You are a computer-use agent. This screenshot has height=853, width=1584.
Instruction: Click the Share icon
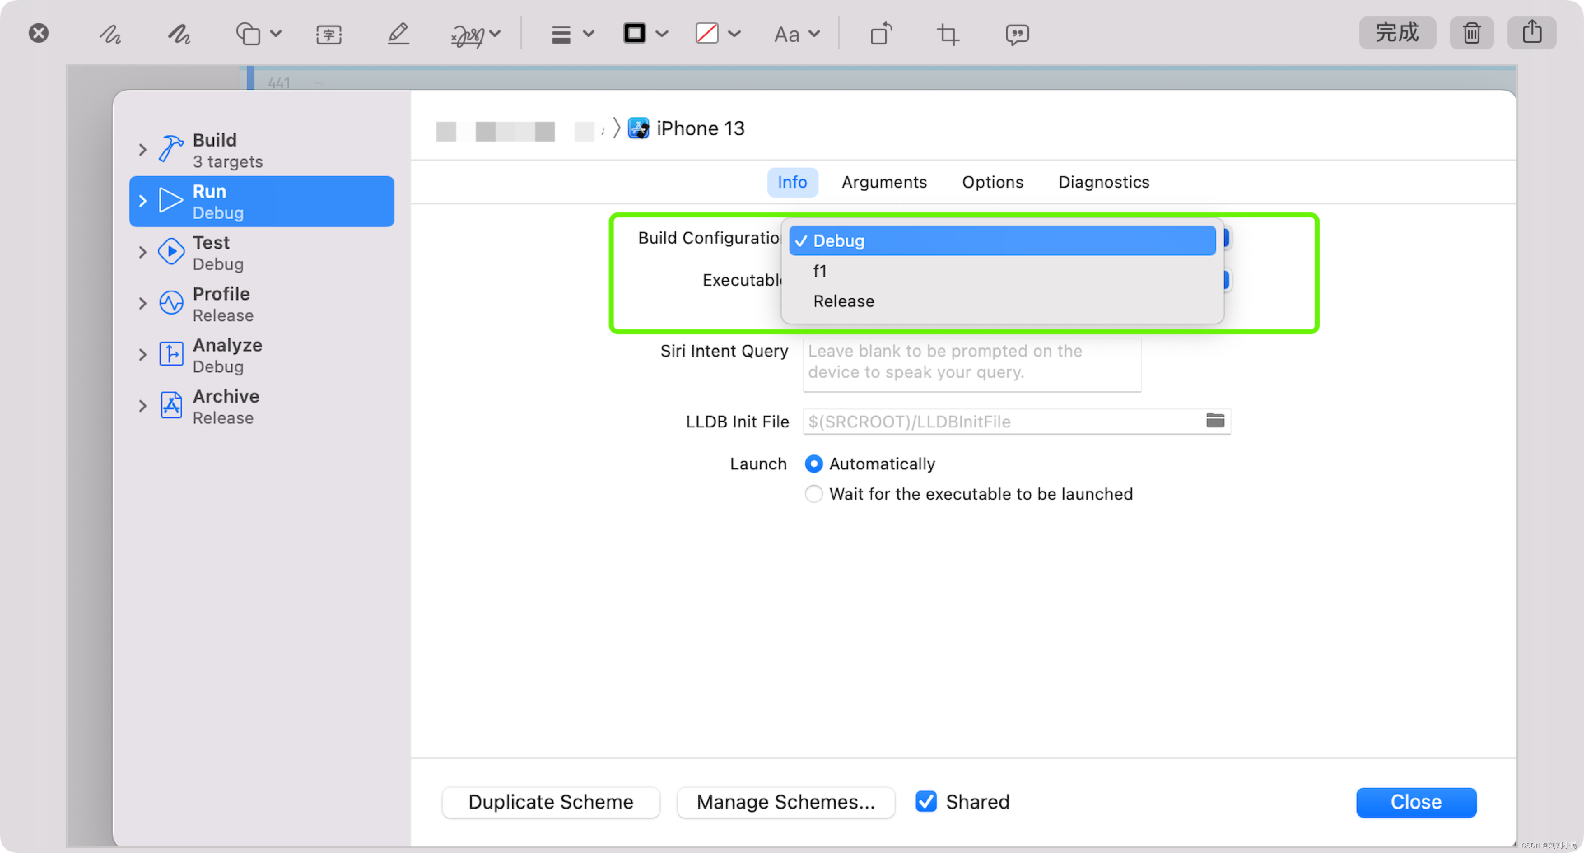[x=1532, y=33]
